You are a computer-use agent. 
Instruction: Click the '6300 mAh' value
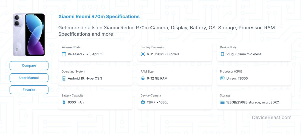76,102
